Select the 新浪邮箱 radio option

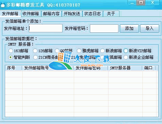tap(111, 51)
